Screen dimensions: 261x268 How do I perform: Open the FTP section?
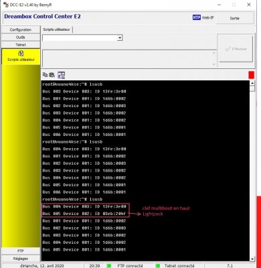pos(21,251)
